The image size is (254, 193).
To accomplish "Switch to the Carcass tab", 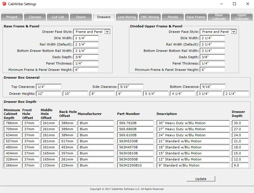I will point(35,17).
